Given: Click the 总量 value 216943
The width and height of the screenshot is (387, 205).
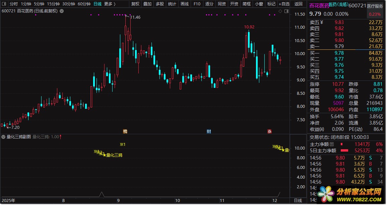Looking at the screenshot, I should pos(374,103).
